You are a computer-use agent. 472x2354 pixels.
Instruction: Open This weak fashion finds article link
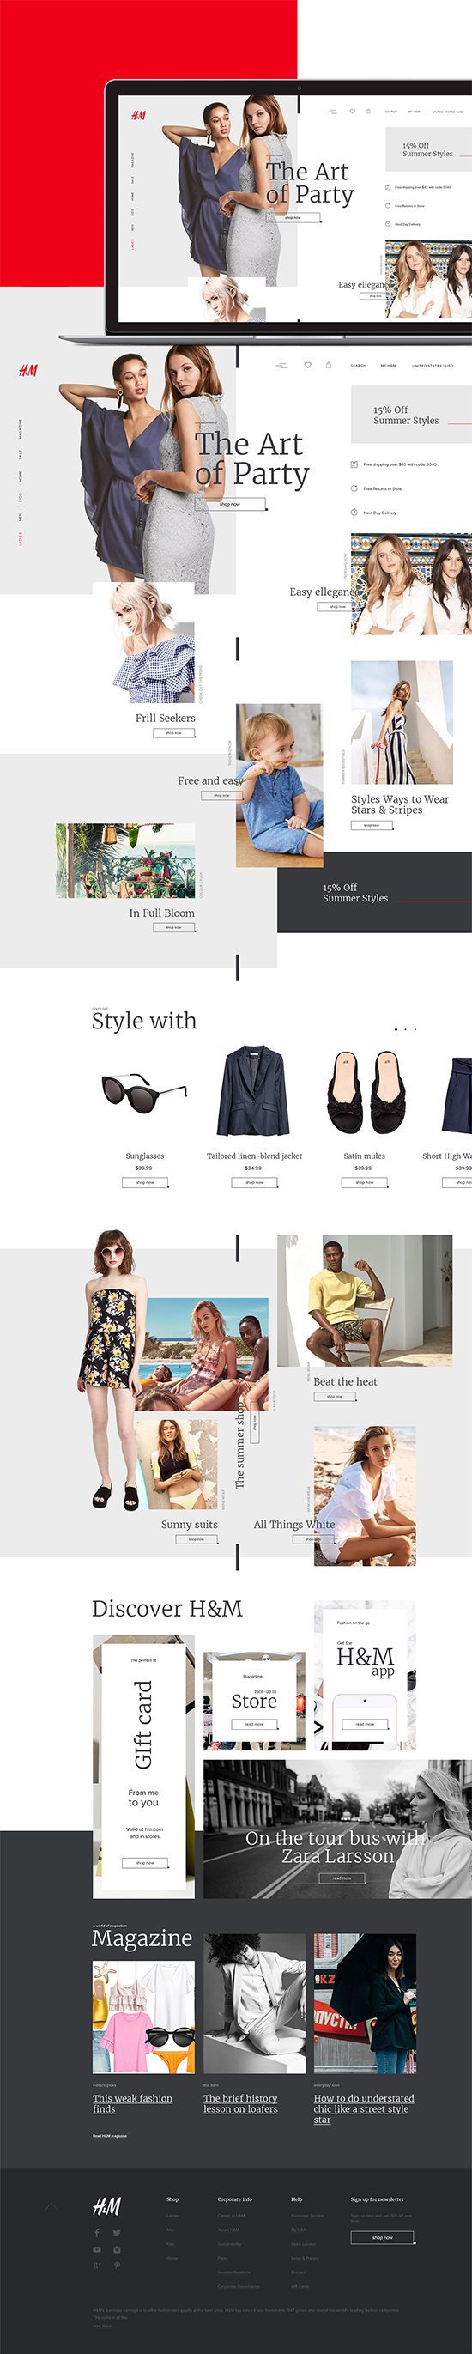click(132, 2103)
